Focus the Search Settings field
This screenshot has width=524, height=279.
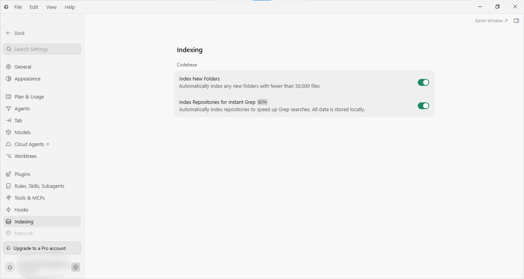pos(42,49)
